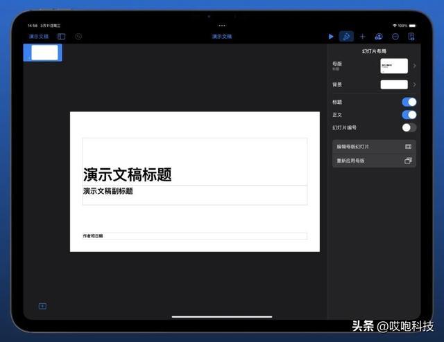Open the document presenter icon at far right
The image size is (444, 342).
click(x=411, y=37)
